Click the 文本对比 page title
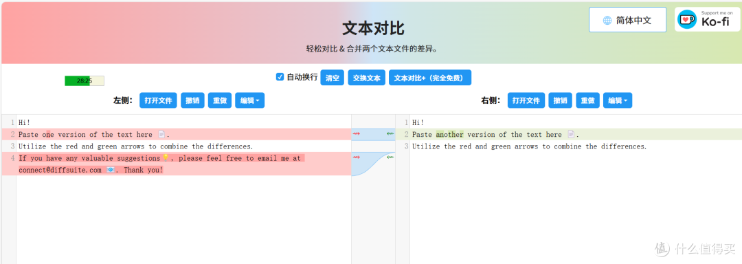742x264 pixels. pos(373,28)
